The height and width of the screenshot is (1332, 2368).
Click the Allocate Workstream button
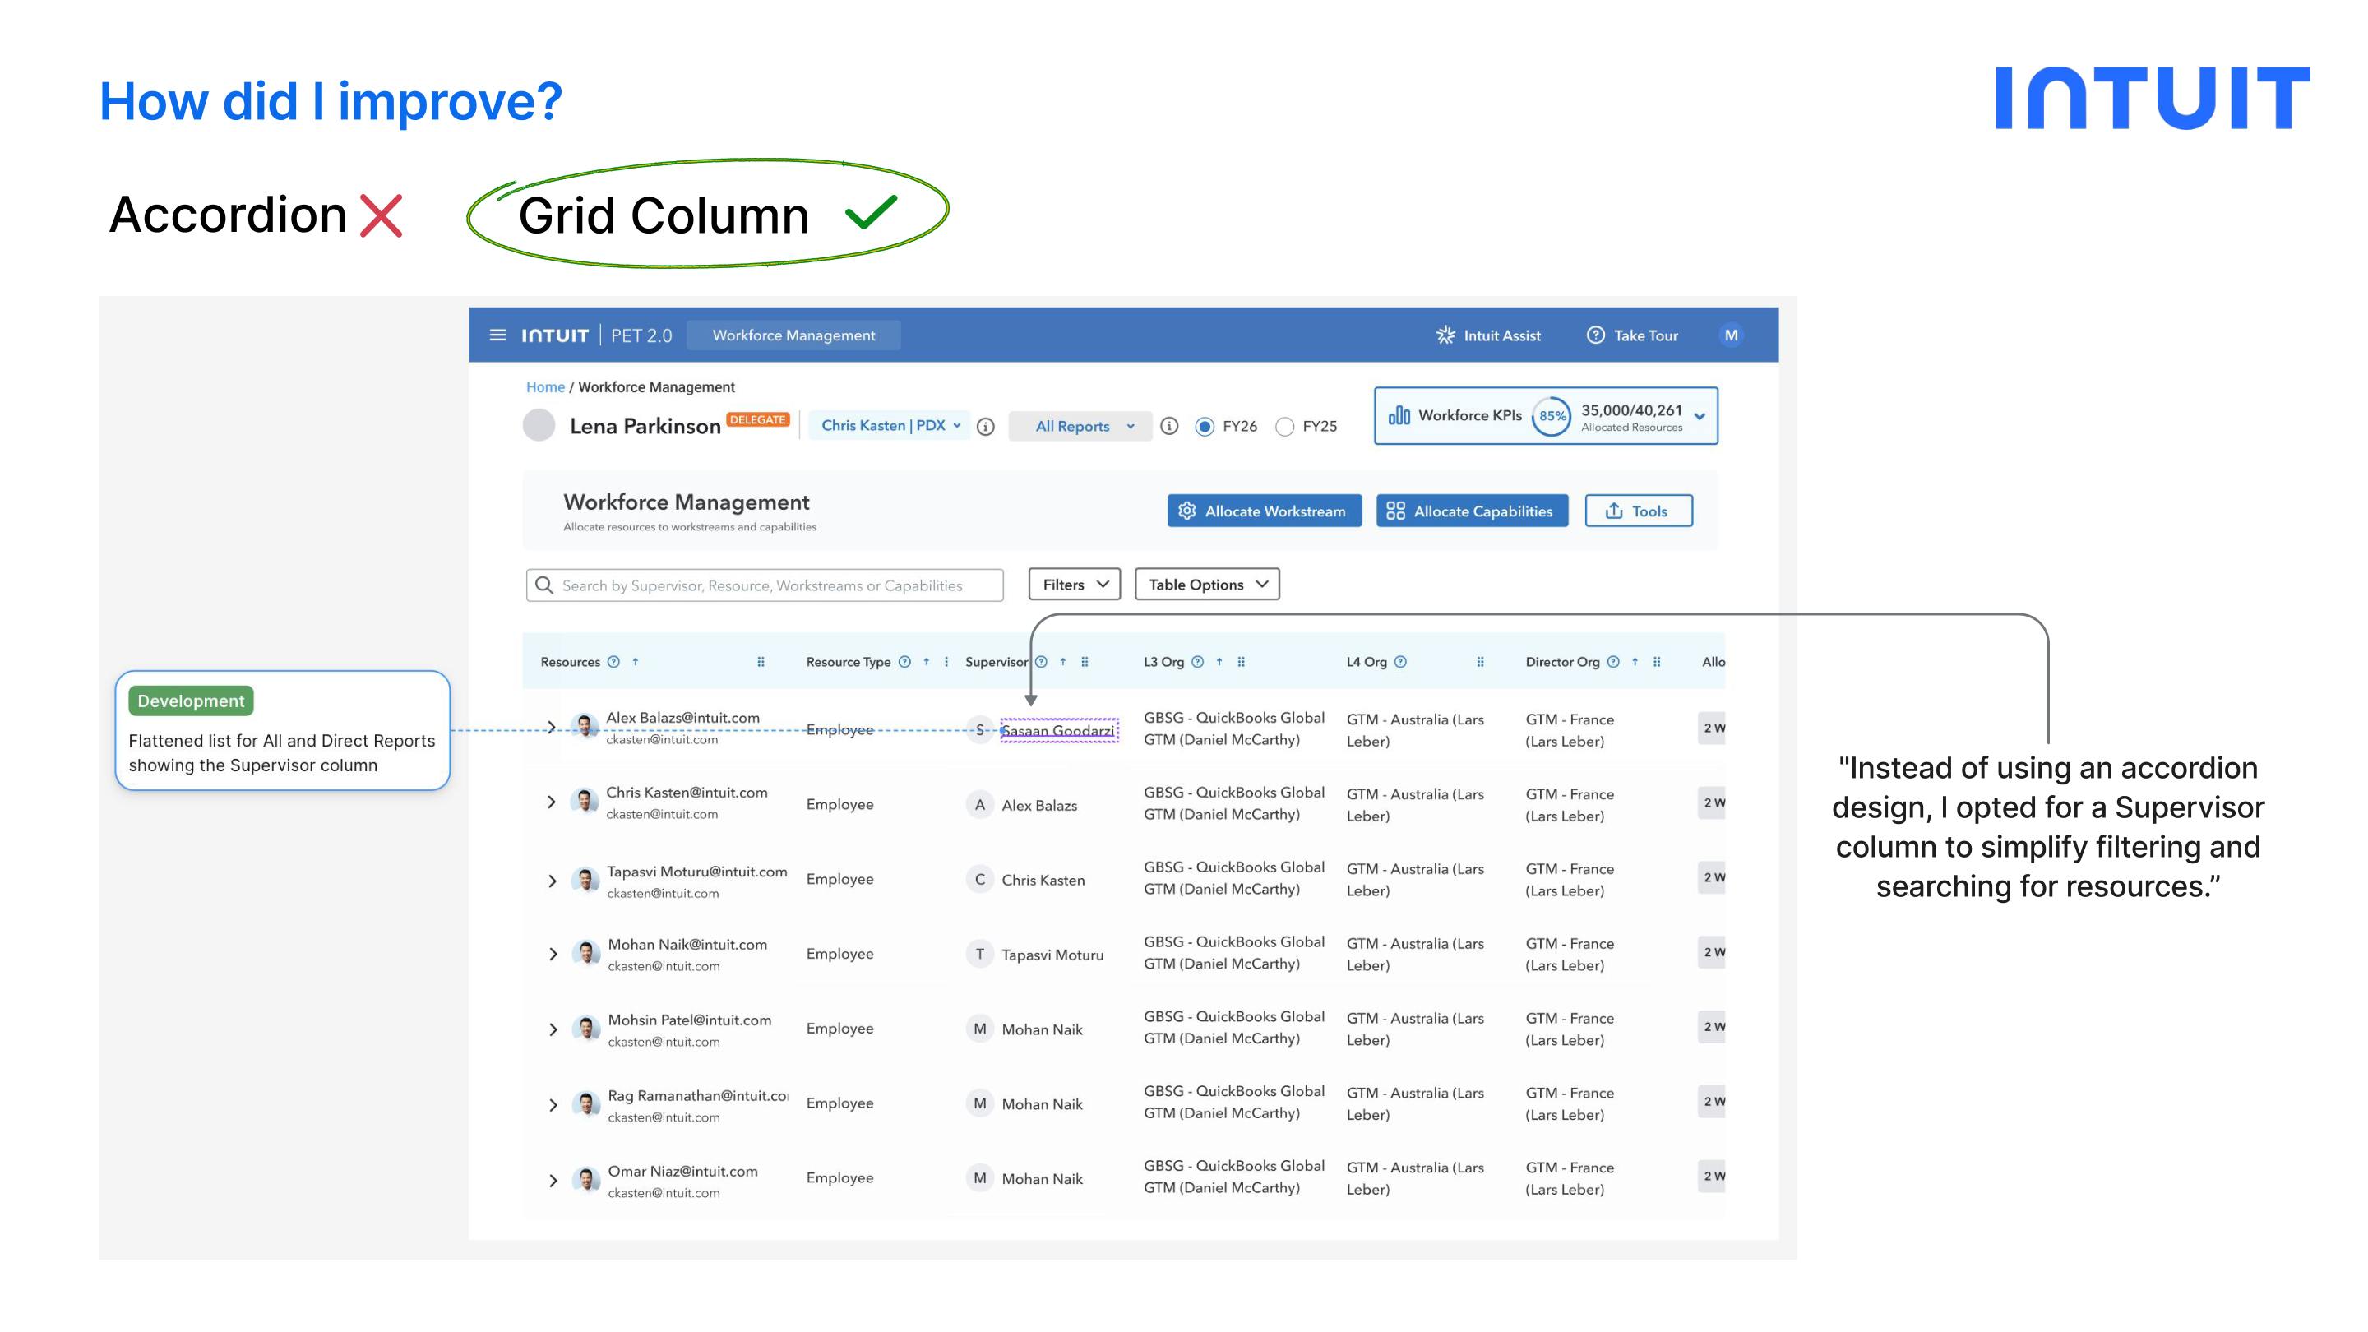coord(1264,511)
